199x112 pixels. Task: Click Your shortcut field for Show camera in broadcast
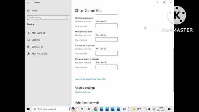coord(106,67)
